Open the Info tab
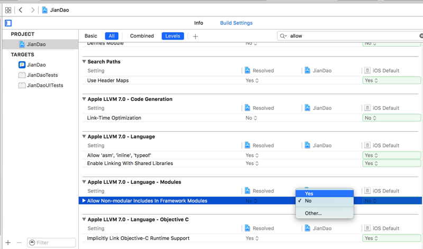Image resolution: width=423 pixels, height=249 pixels. click(198, 23)
